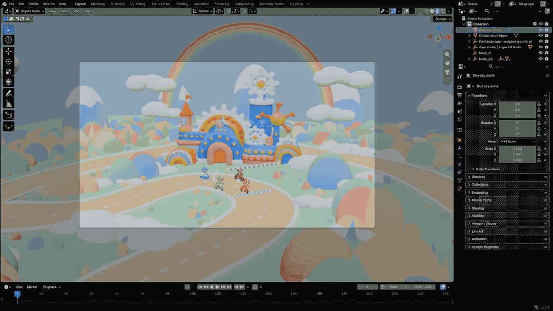553x311 pixels.
Task: Click the outliner filter funnel icon
Action: pos(541,11)
